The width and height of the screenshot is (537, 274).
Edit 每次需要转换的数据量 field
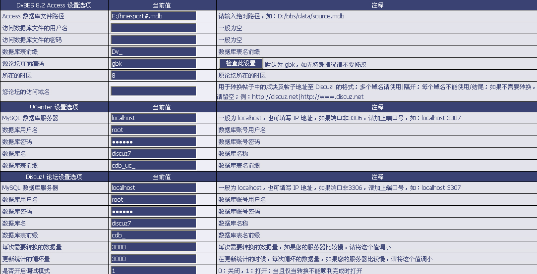pyautogui.click(x=153, y=247)
